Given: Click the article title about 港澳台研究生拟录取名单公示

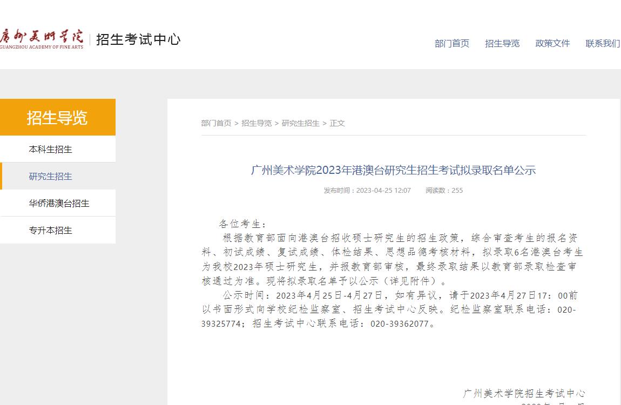Looking at the screenshot, I should (x=393, y=170).
